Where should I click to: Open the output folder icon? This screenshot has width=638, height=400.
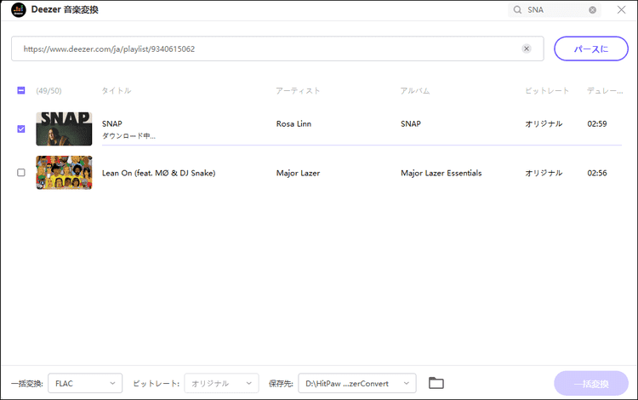[436, 383]
